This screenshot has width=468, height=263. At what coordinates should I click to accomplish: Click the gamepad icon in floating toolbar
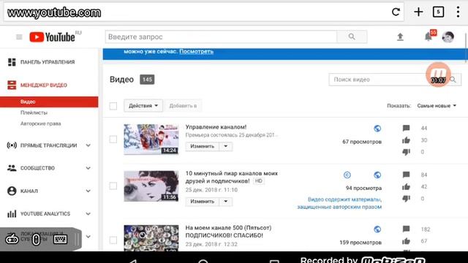(12, 239)
